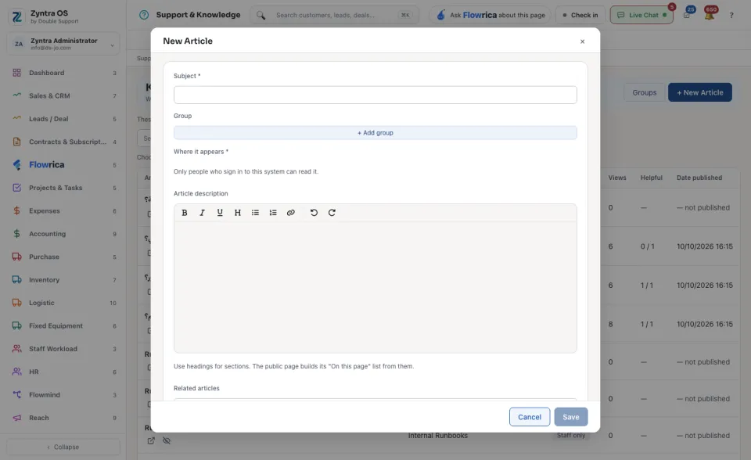The height and width of the screenshot is (460, 751).
Task: Click the Check in button
Action: pos(580,16)
